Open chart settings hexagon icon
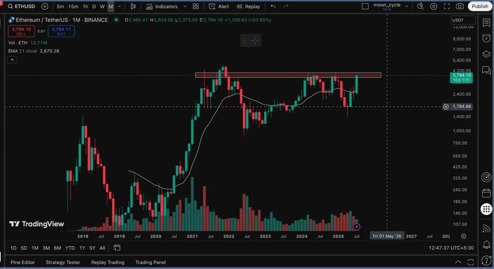This screenshot has height=269, width=494. 434,6
